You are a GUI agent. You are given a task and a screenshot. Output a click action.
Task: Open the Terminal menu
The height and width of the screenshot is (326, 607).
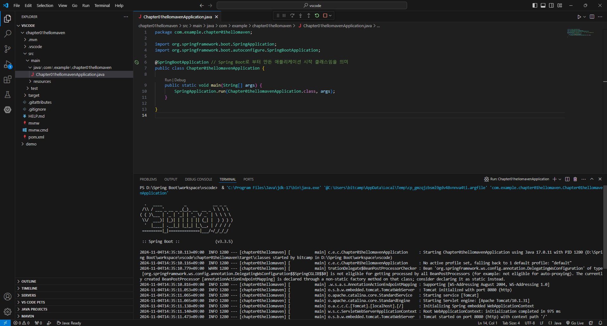pos(102,5)
